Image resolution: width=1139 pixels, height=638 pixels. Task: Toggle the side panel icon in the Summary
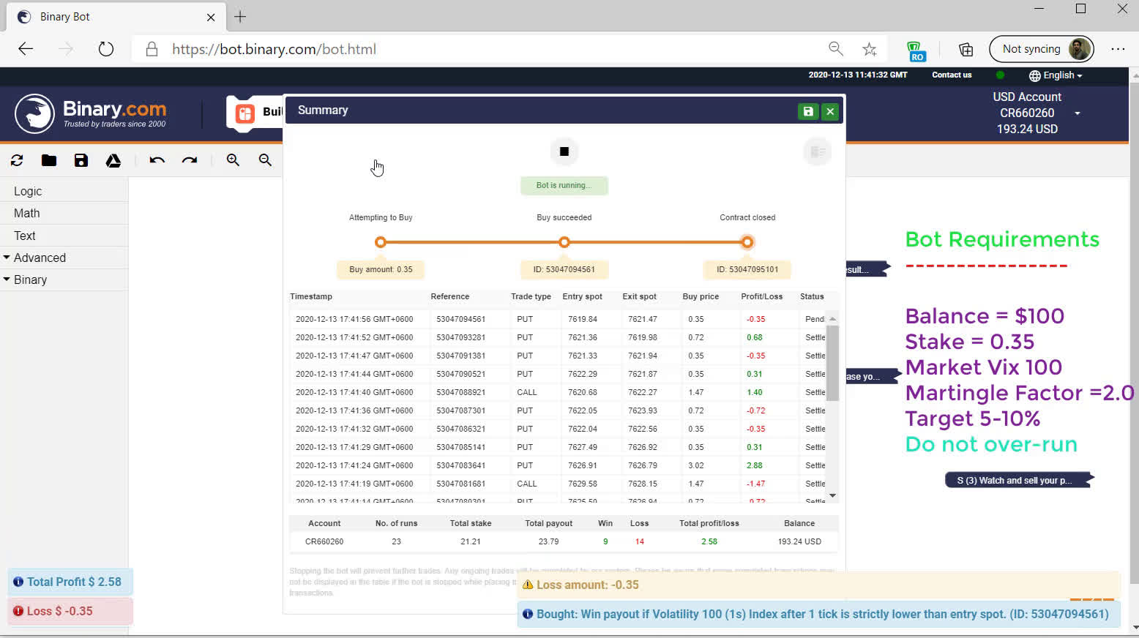coord(818,151)
